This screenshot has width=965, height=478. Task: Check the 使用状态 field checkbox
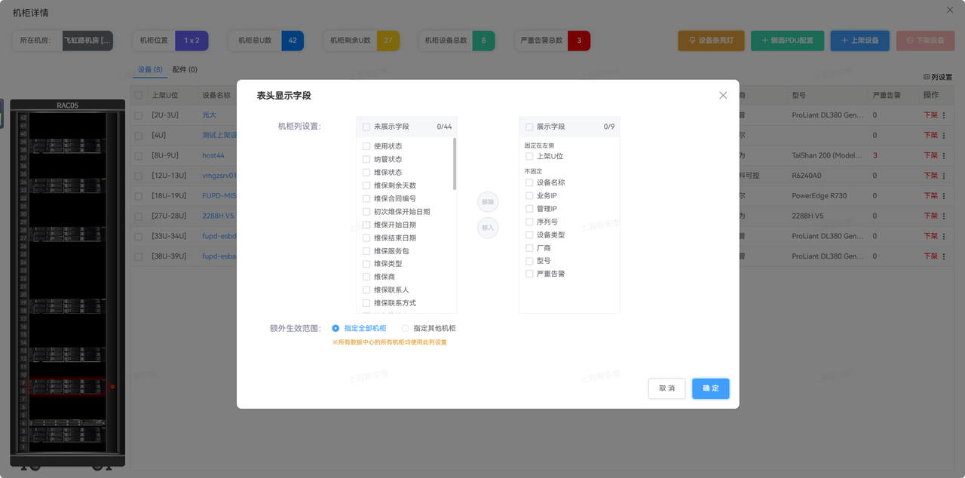pyautogui.click(x=366, y=146)
